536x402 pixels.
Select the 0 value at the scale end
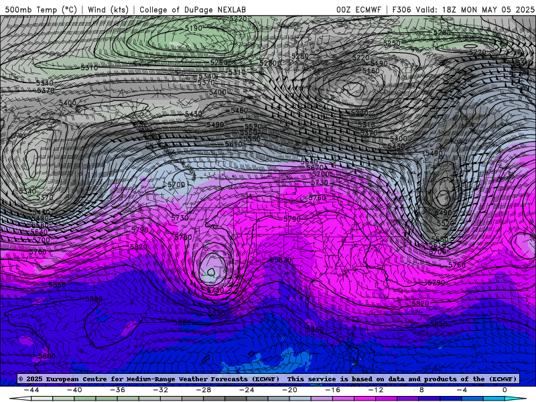[x=505, y=390]
